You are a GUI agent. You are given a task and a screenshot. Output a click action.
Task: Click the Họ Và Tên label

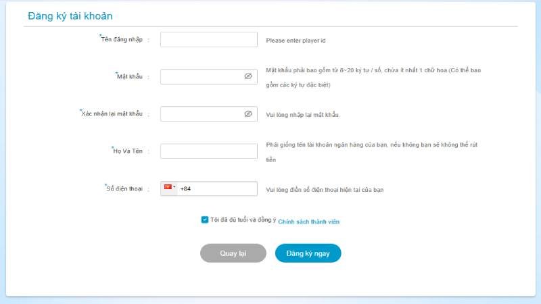pyautogui.click(x=127, y=151)
